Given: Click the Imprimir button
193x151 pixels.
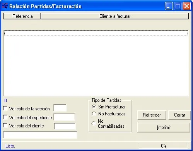Looking at the screenshot, I should 164,127.
